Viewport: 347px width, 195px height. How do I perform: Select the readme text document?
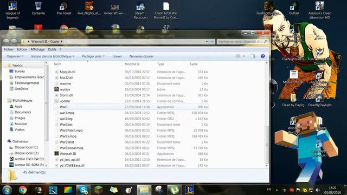pyautogui.click(x=65, y=83)
